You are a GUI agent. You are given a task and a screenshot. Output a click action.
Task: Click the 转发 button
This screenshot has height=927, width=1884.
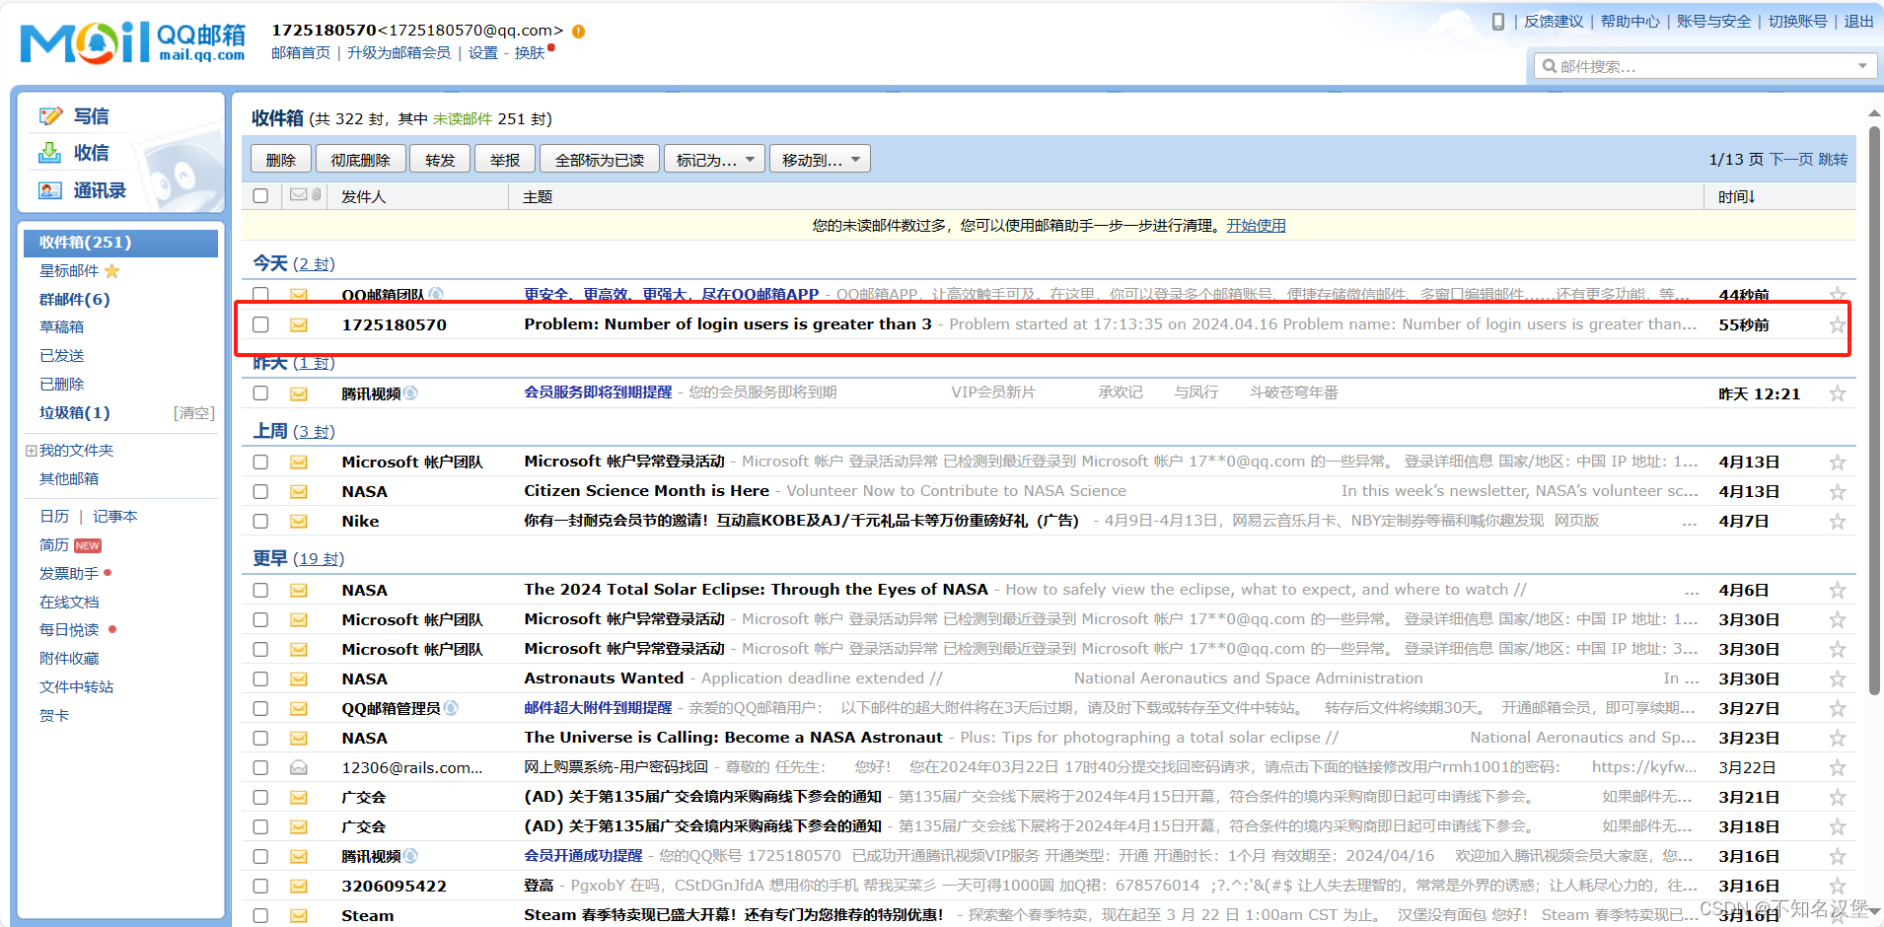click(x=440, y=160)
